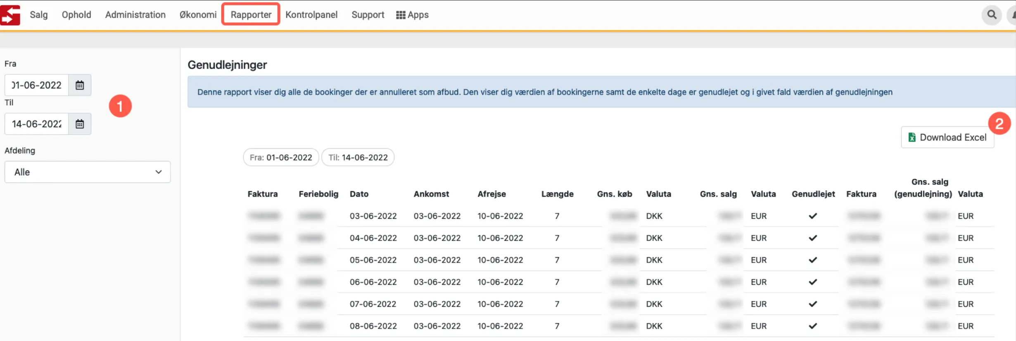Viewport: 1016px width, 341px height.
Task: Click Genudlejet checkmark in 03-06-2022 row
Action: click(x=813, y=216)
